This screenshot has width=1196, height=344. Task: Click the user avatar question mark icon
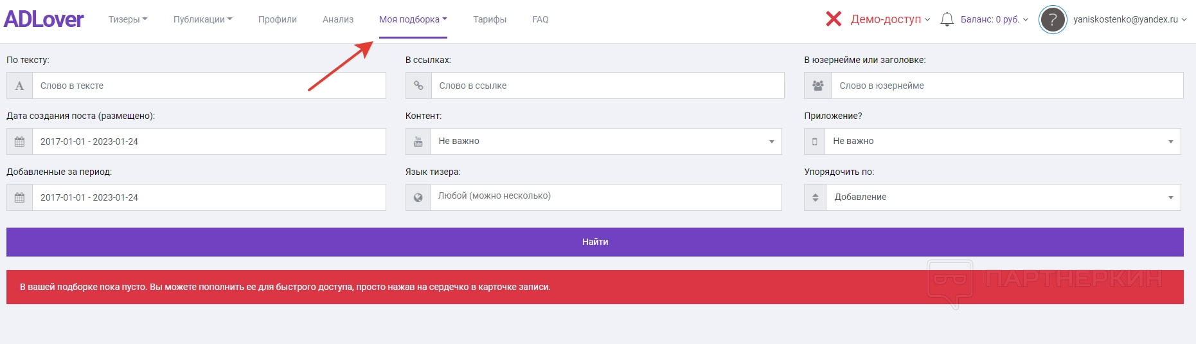(x=1053, y=20)
